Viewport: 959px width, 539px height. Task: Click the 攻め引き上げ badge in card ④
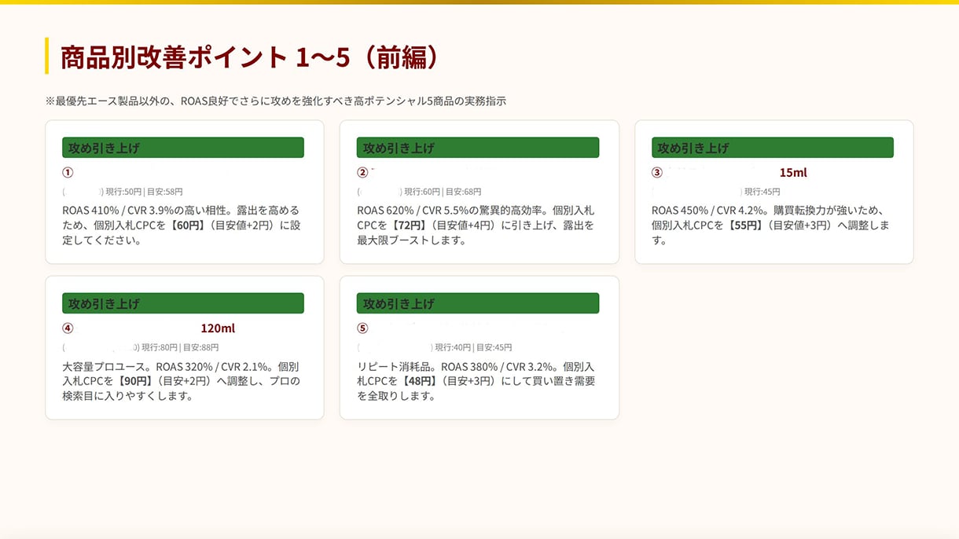[x=183, y=303]
